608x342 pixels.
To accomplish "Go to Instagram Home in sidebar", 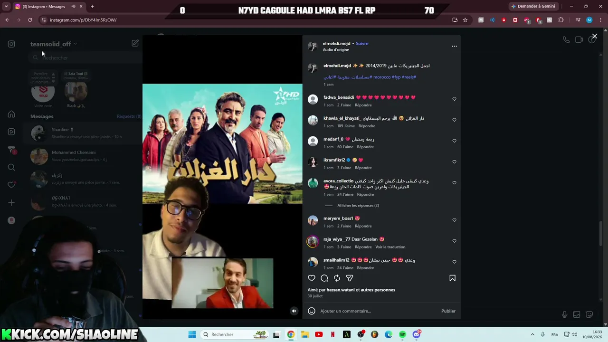I will pyautogui.click(x=11, y=114).
